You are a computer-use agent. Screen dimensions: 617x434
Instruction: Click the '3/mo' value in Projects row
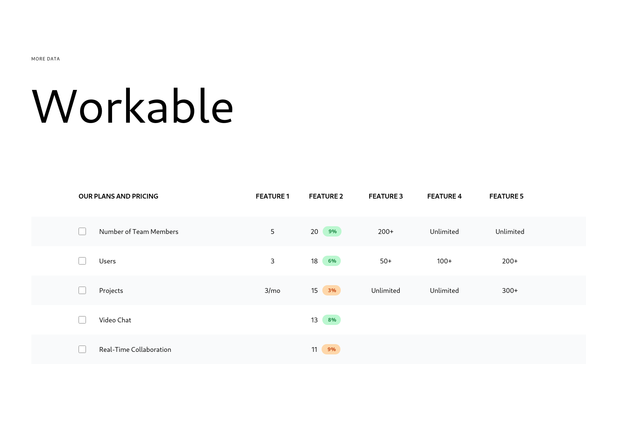(x=273, y=291)
